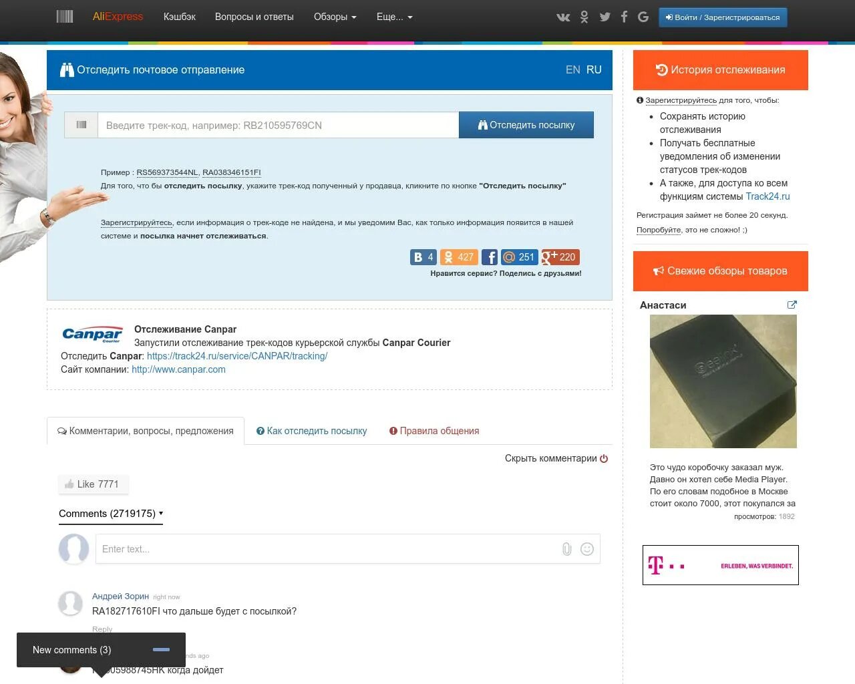Switch language to RU
The width and height of the screenshot is (855, 684).
coord(594,69)
